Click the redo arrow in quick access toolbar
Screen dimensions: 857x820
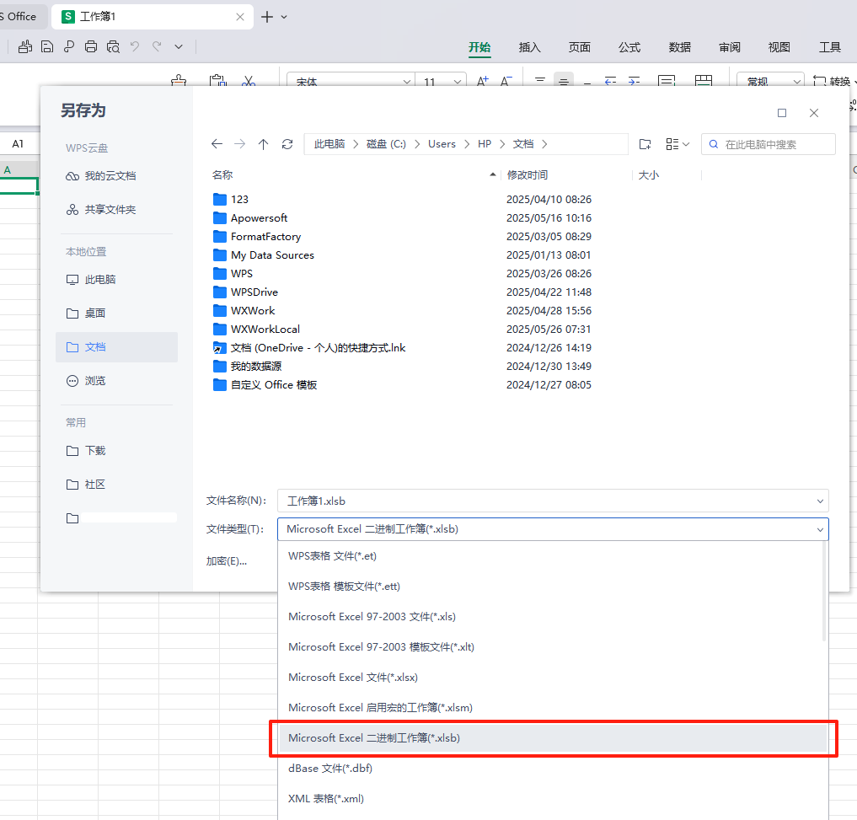157,46
